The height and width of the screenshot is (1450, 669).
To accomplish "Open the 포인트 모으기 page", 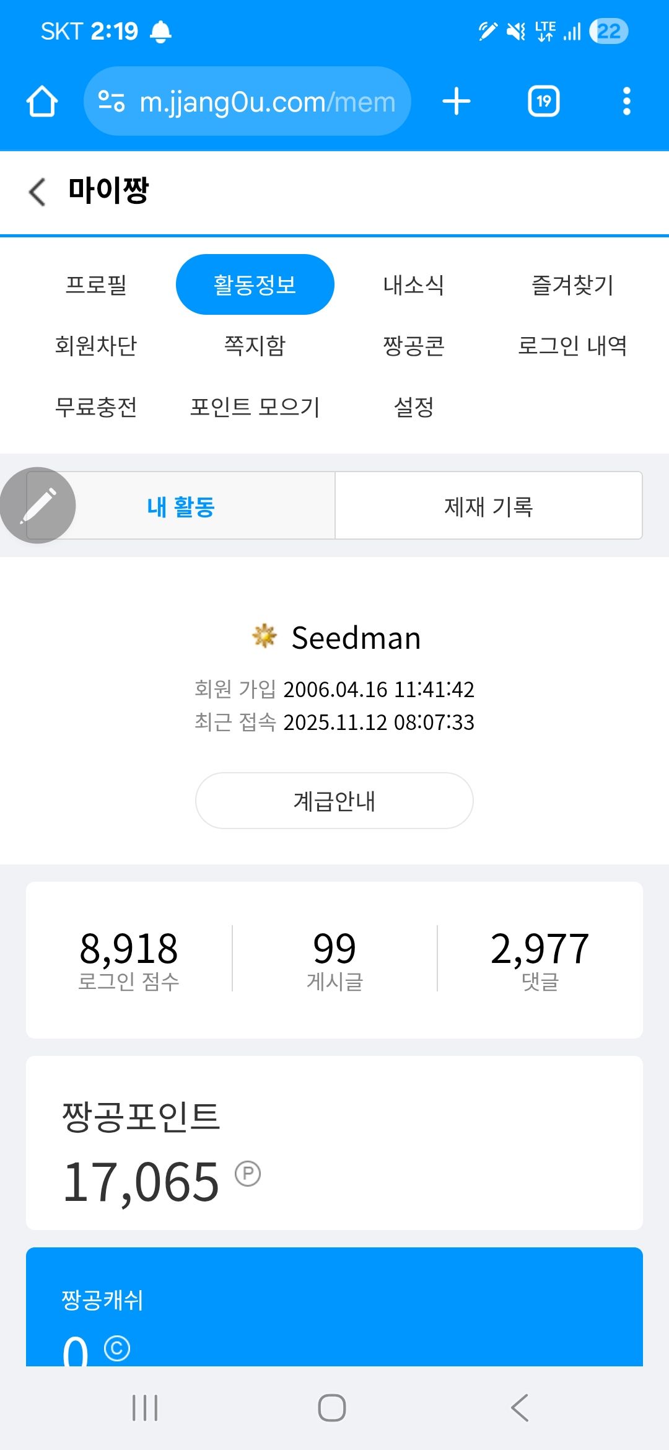I will tap(255, 407).
